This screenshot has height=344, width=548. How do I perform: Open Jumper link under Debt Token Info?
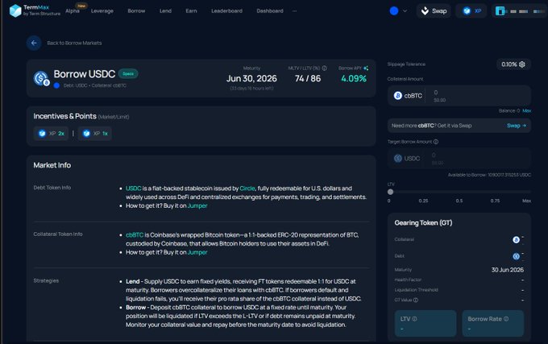coord(197,205)
